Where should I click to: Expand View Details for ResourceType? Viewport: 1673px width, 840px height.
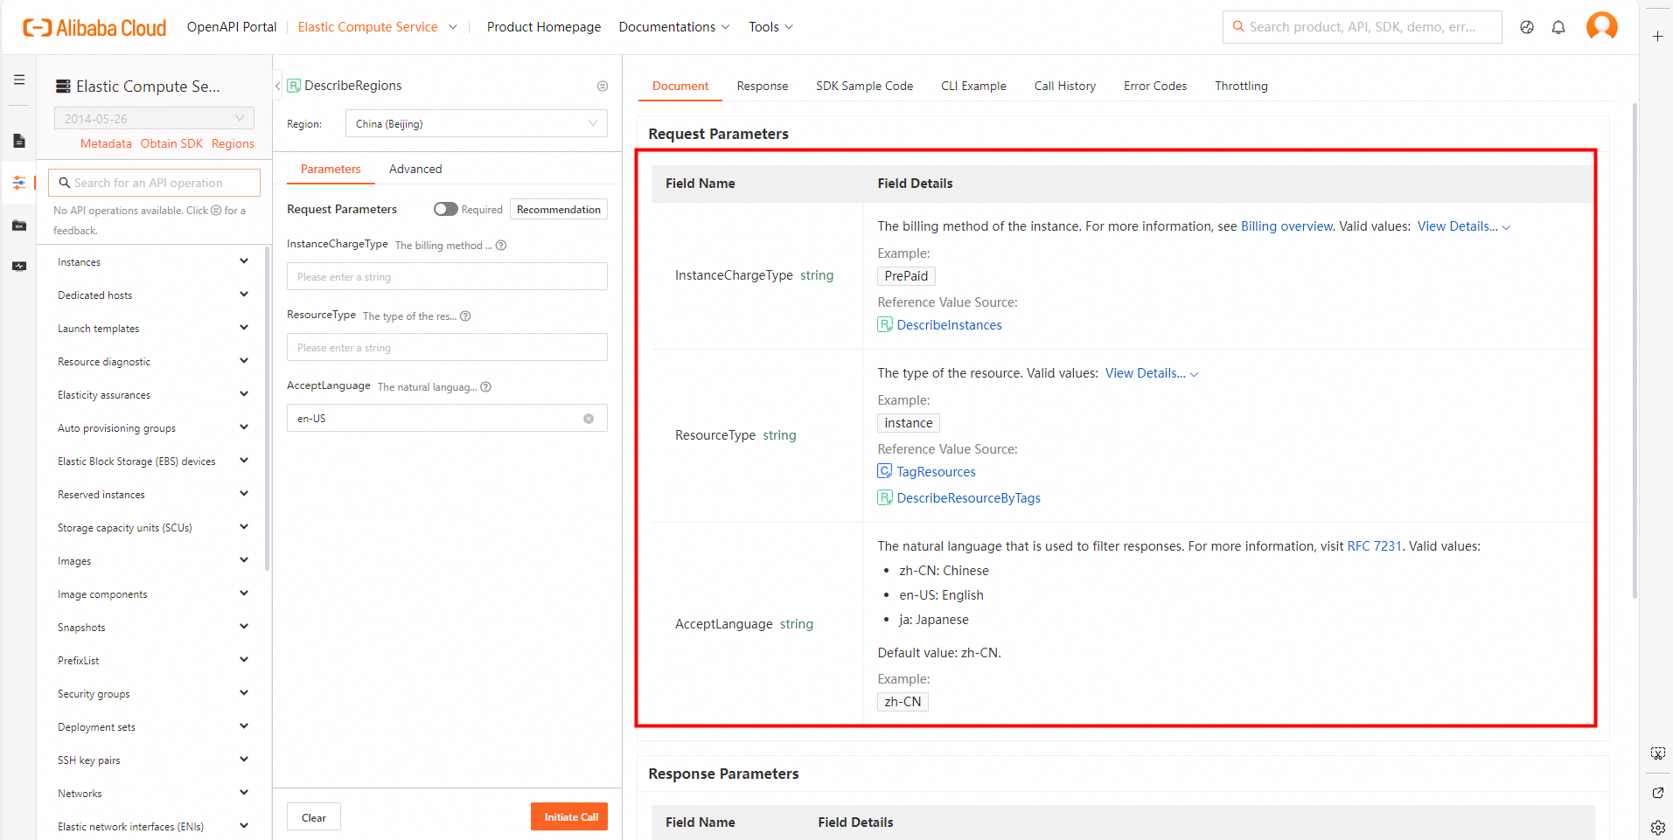point(1152,373)
